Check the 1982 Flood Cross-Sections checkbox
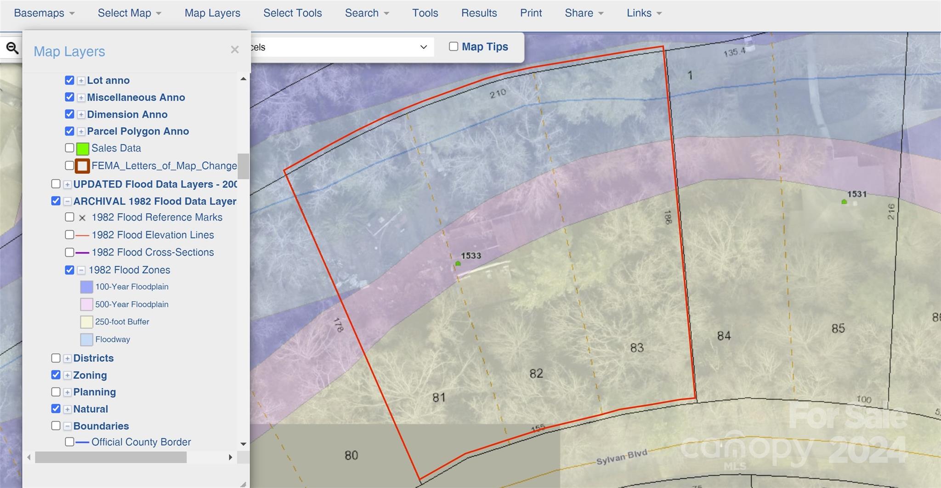The image size is (941, 488). point(69,252)
